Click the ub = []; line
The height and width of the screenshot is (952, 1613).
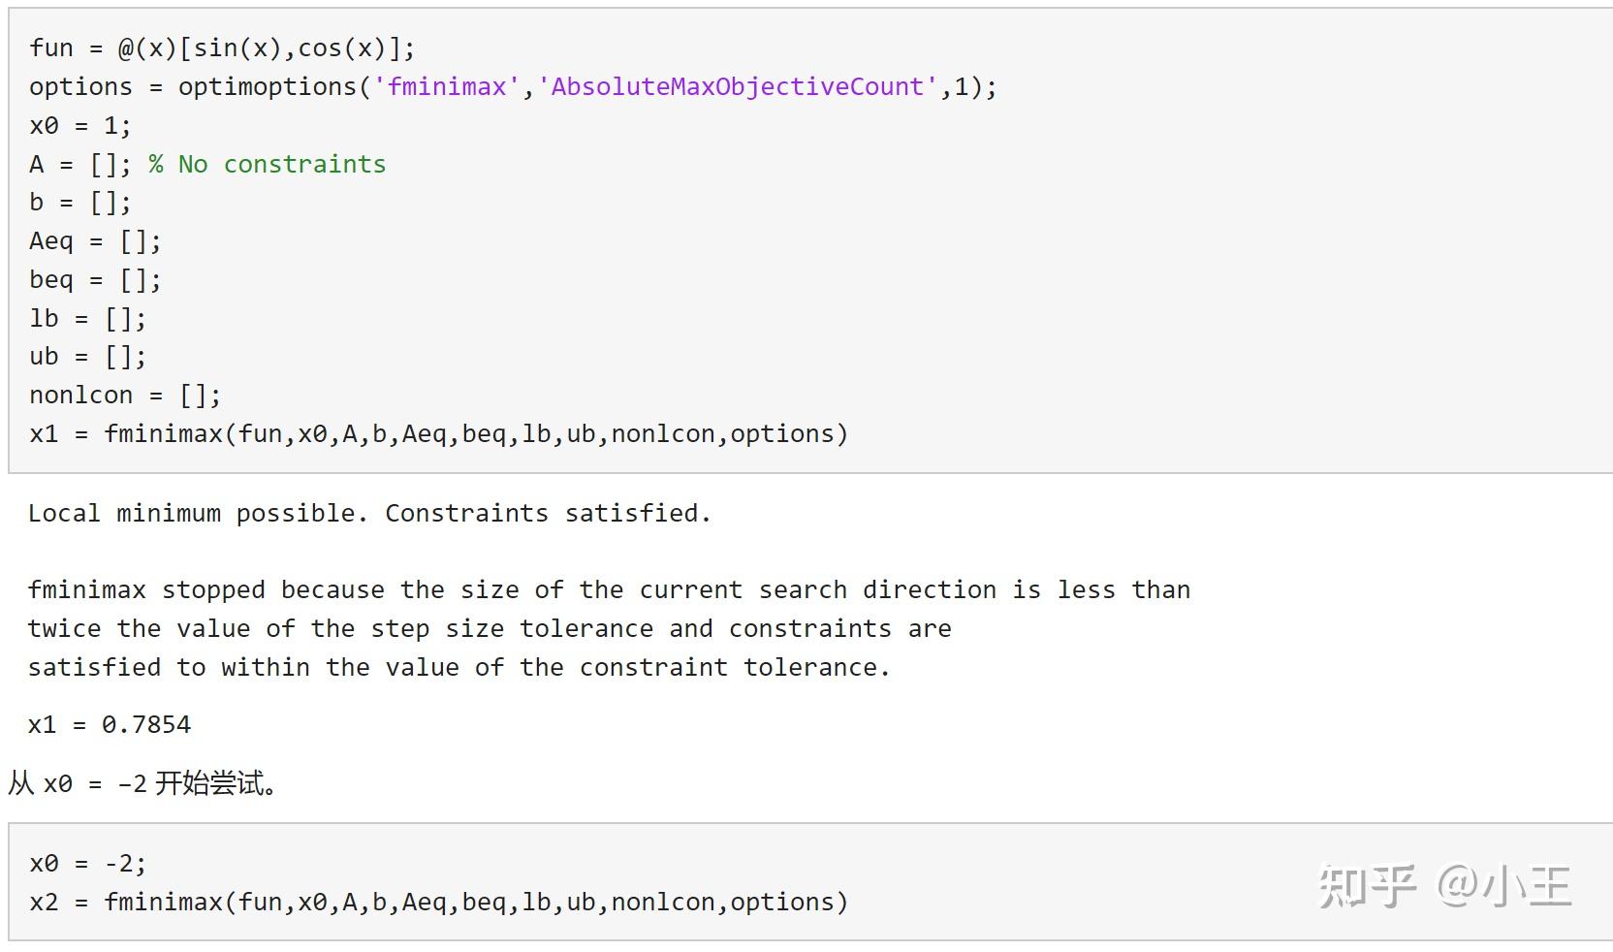coord(87,357)
